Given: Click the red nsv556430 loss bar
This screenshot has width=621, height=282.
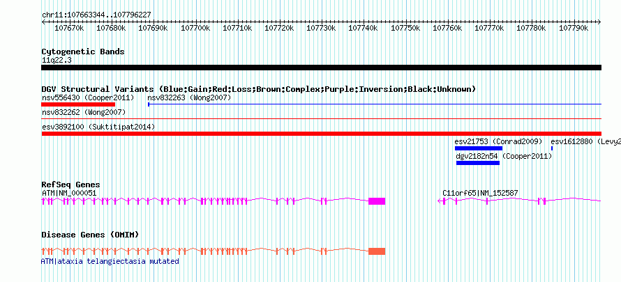Looking at the screenshot, I should 78,104.
